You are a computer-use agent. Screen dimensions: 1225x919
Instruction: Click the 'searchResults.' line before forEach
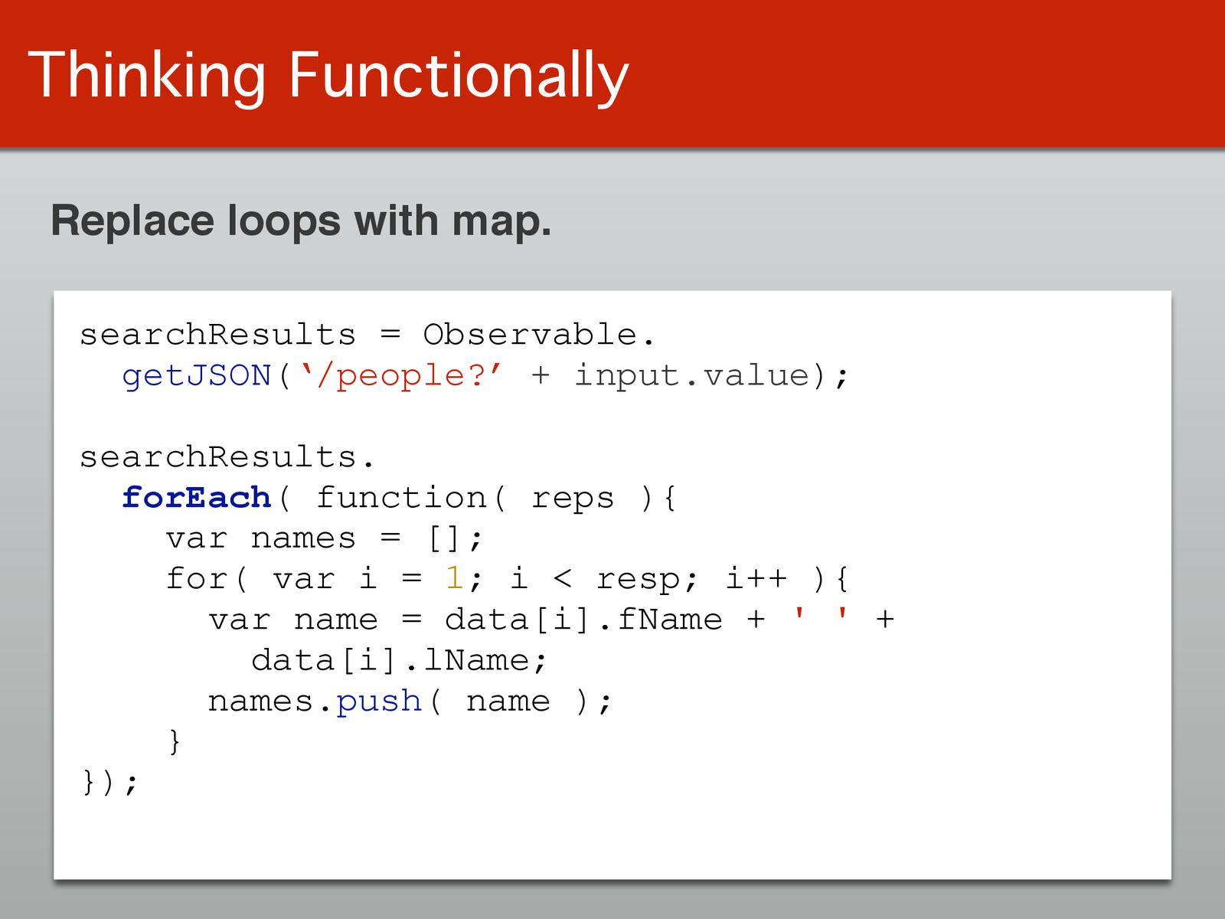(227, 457)
